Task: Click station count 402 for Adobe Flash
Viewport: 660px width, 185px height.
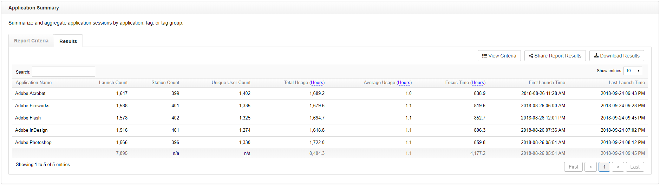Action: coord(175,118)
